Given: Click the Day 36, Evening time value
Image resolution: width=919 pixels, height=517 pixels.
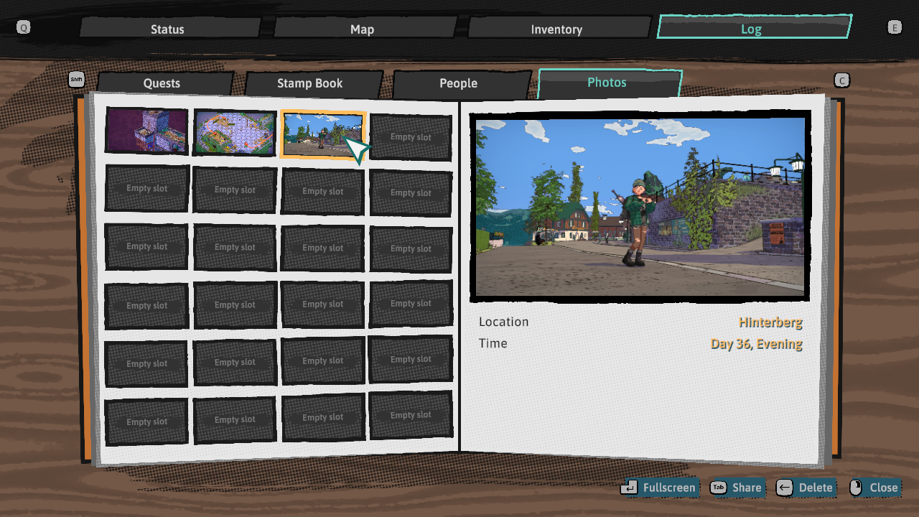Looking at the screenshot, I should pyautogui.click(x=757, y=344).
